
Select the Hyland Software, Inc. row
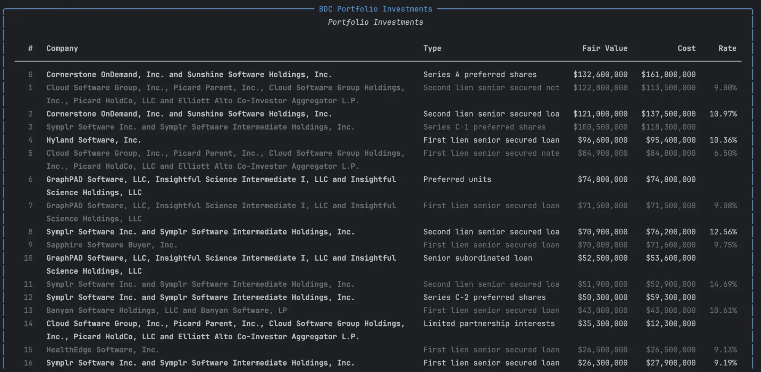click(x=94, y=140)
